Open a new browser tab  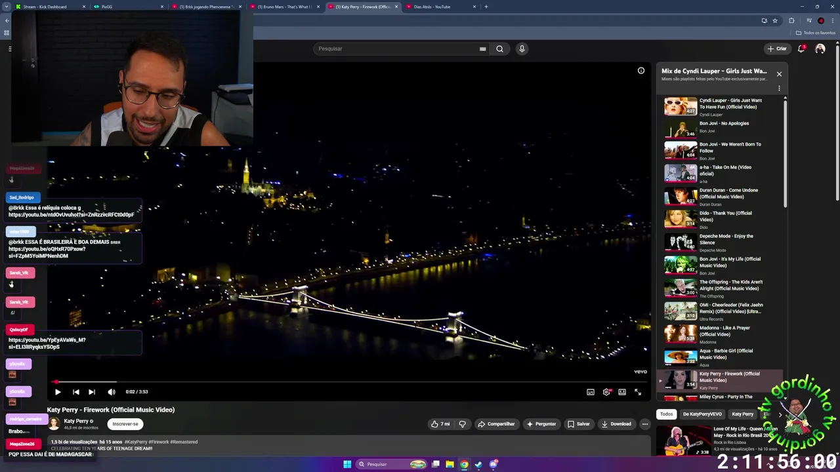pos(486,7)
